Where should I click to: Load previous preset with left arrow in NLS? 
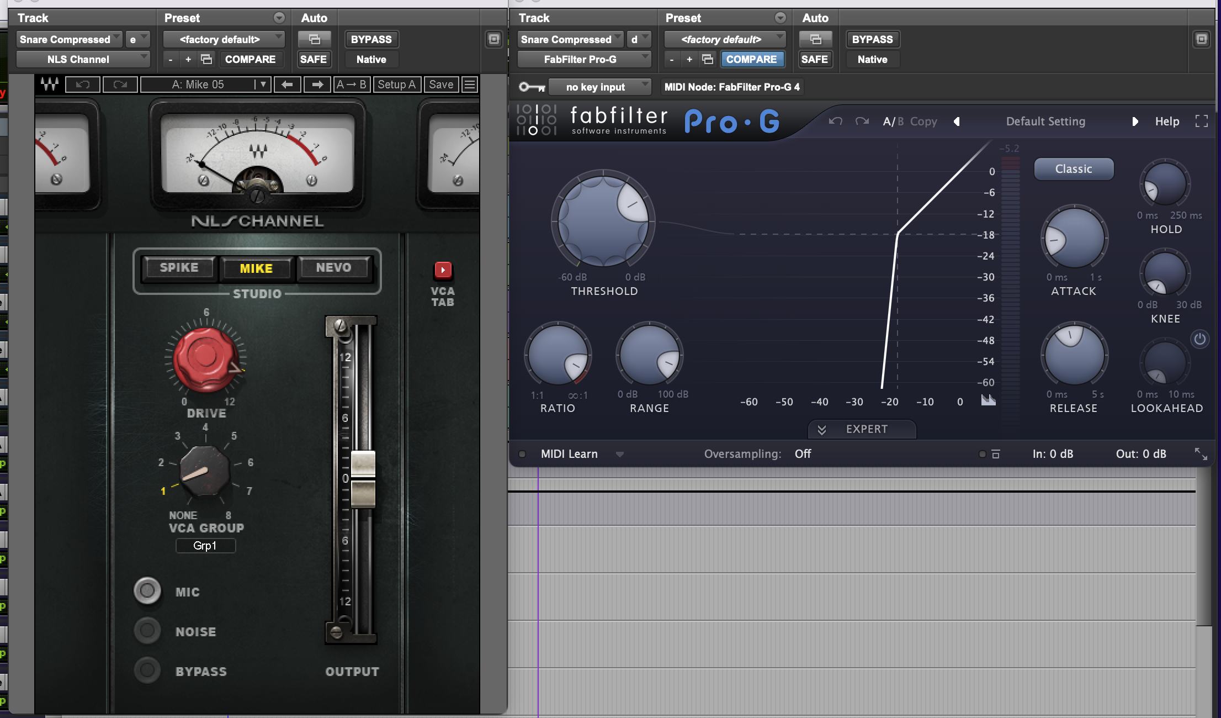coord(287,85)
